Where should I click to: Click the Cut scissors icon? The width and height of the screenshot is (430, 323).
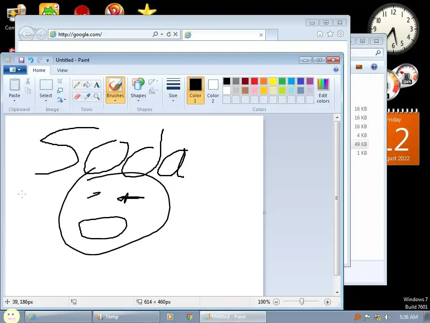click(x=28, y=81)
